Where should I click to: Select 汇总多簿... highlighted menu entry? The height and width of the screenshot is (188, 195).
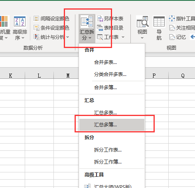tap(112, 125)
